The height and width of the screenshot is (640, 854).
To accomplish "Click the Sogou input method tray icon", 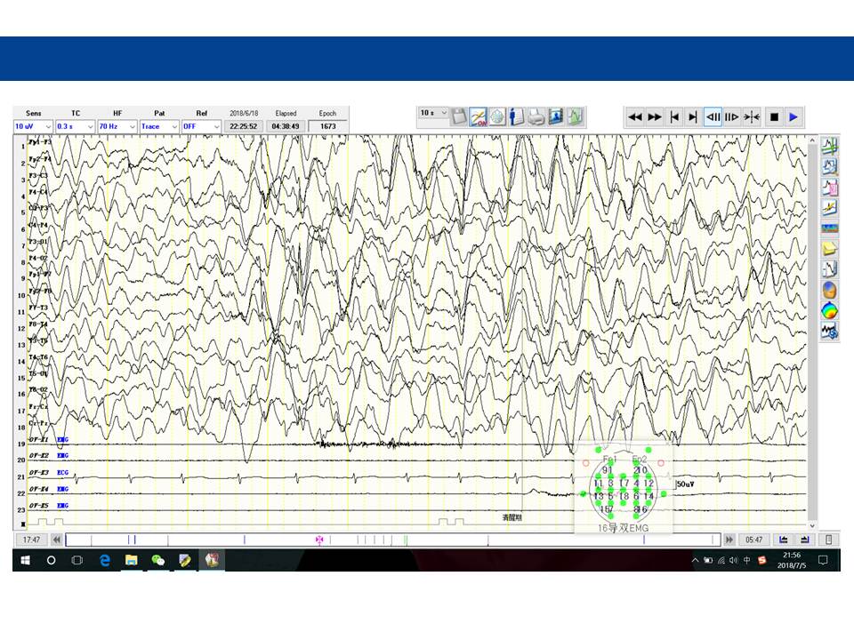I will (x=762, y=560).
